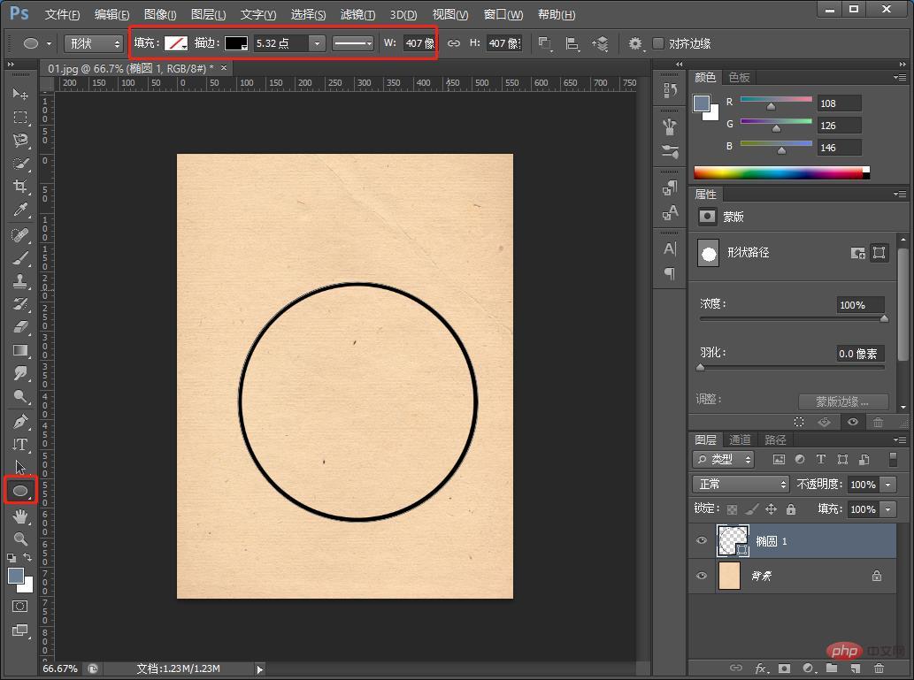Delete layer trash button
914x680 pixels.
tap(879, 669)
